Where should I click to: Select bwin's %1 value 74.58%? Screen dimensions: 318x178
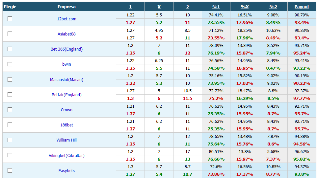pos(216,68)
